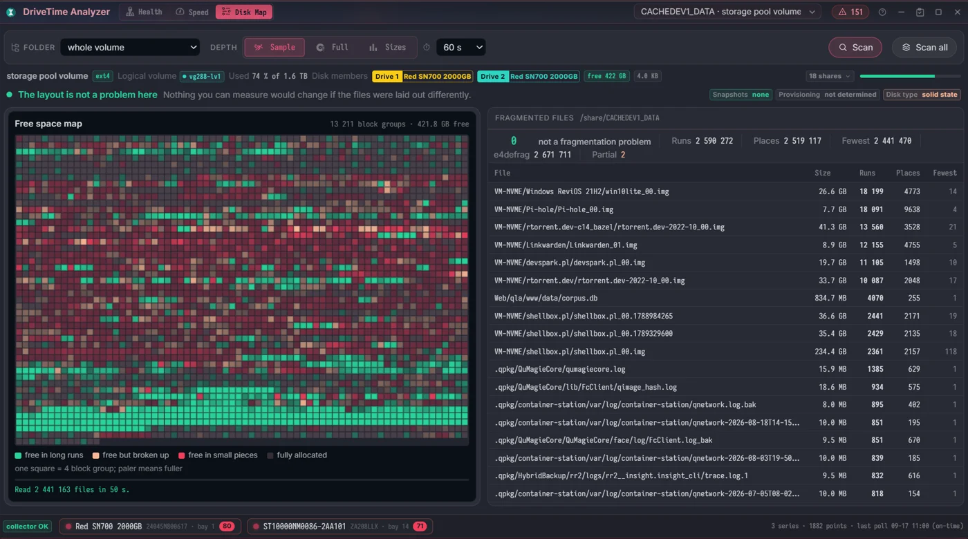This screenshot has width=968, height=539.
Task: Click the qumagiecore.log file row
Action: 725,369
